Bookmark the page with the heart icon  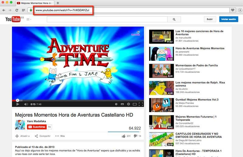pyautogui.click(x=233, y=10)
